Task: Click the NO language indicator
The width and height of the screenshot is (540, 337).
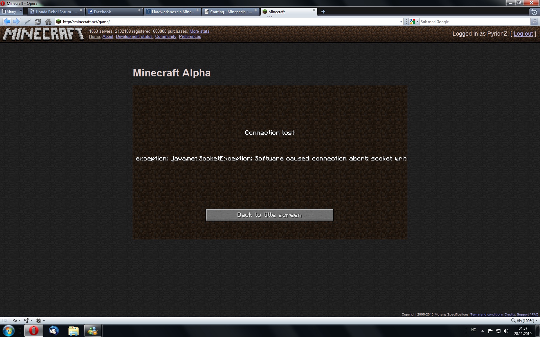Action: [474, 330]
